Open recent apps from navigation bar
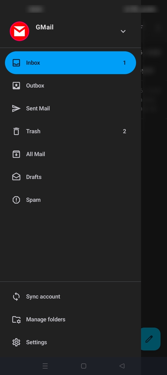The height and width of the screenshot is (375, 167). [45, 366]
